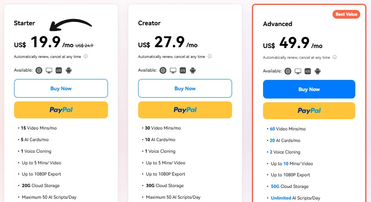371x202 pixels.
Task: Click the info icon beside Starter auto-renew text
Action: (85, 56)
